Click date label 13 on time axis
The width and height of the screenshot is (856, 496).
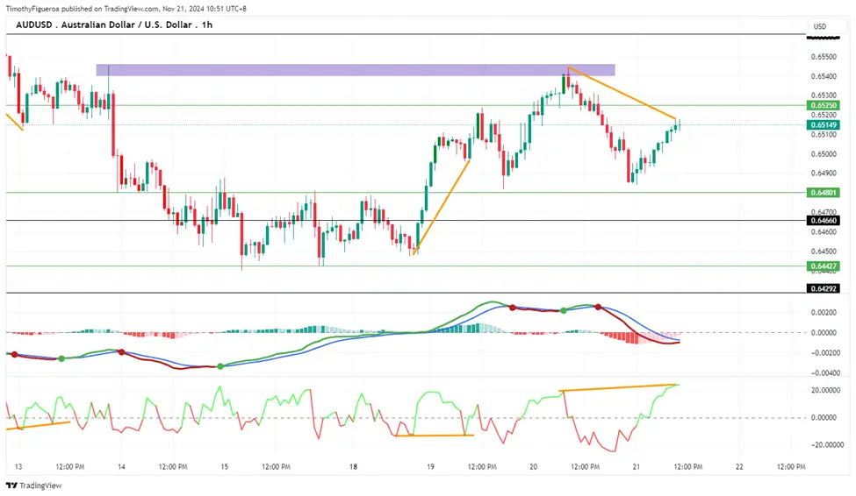[18, 466]
